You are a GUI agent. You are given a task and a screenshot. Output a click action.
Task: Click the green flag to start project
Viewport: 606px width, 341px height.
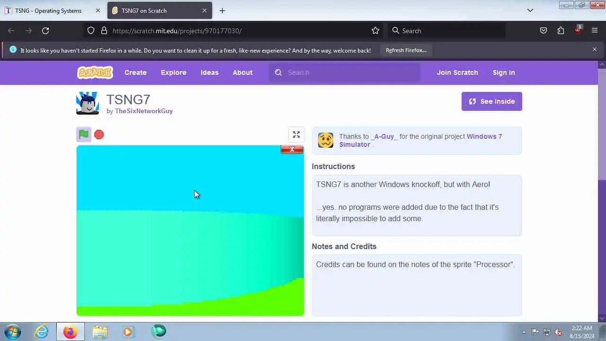pyautogui.click(x=84, y=135)
